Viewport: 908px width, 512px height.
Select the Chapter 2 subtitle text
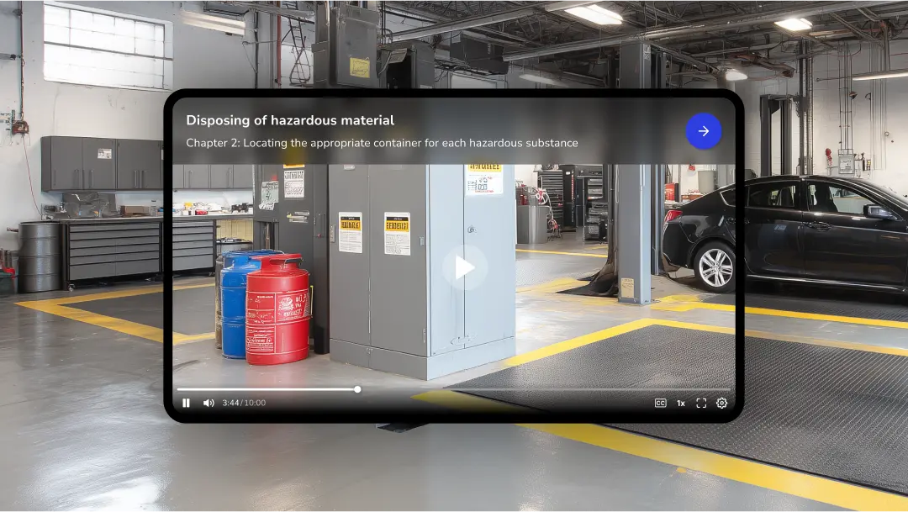[383, 143]
